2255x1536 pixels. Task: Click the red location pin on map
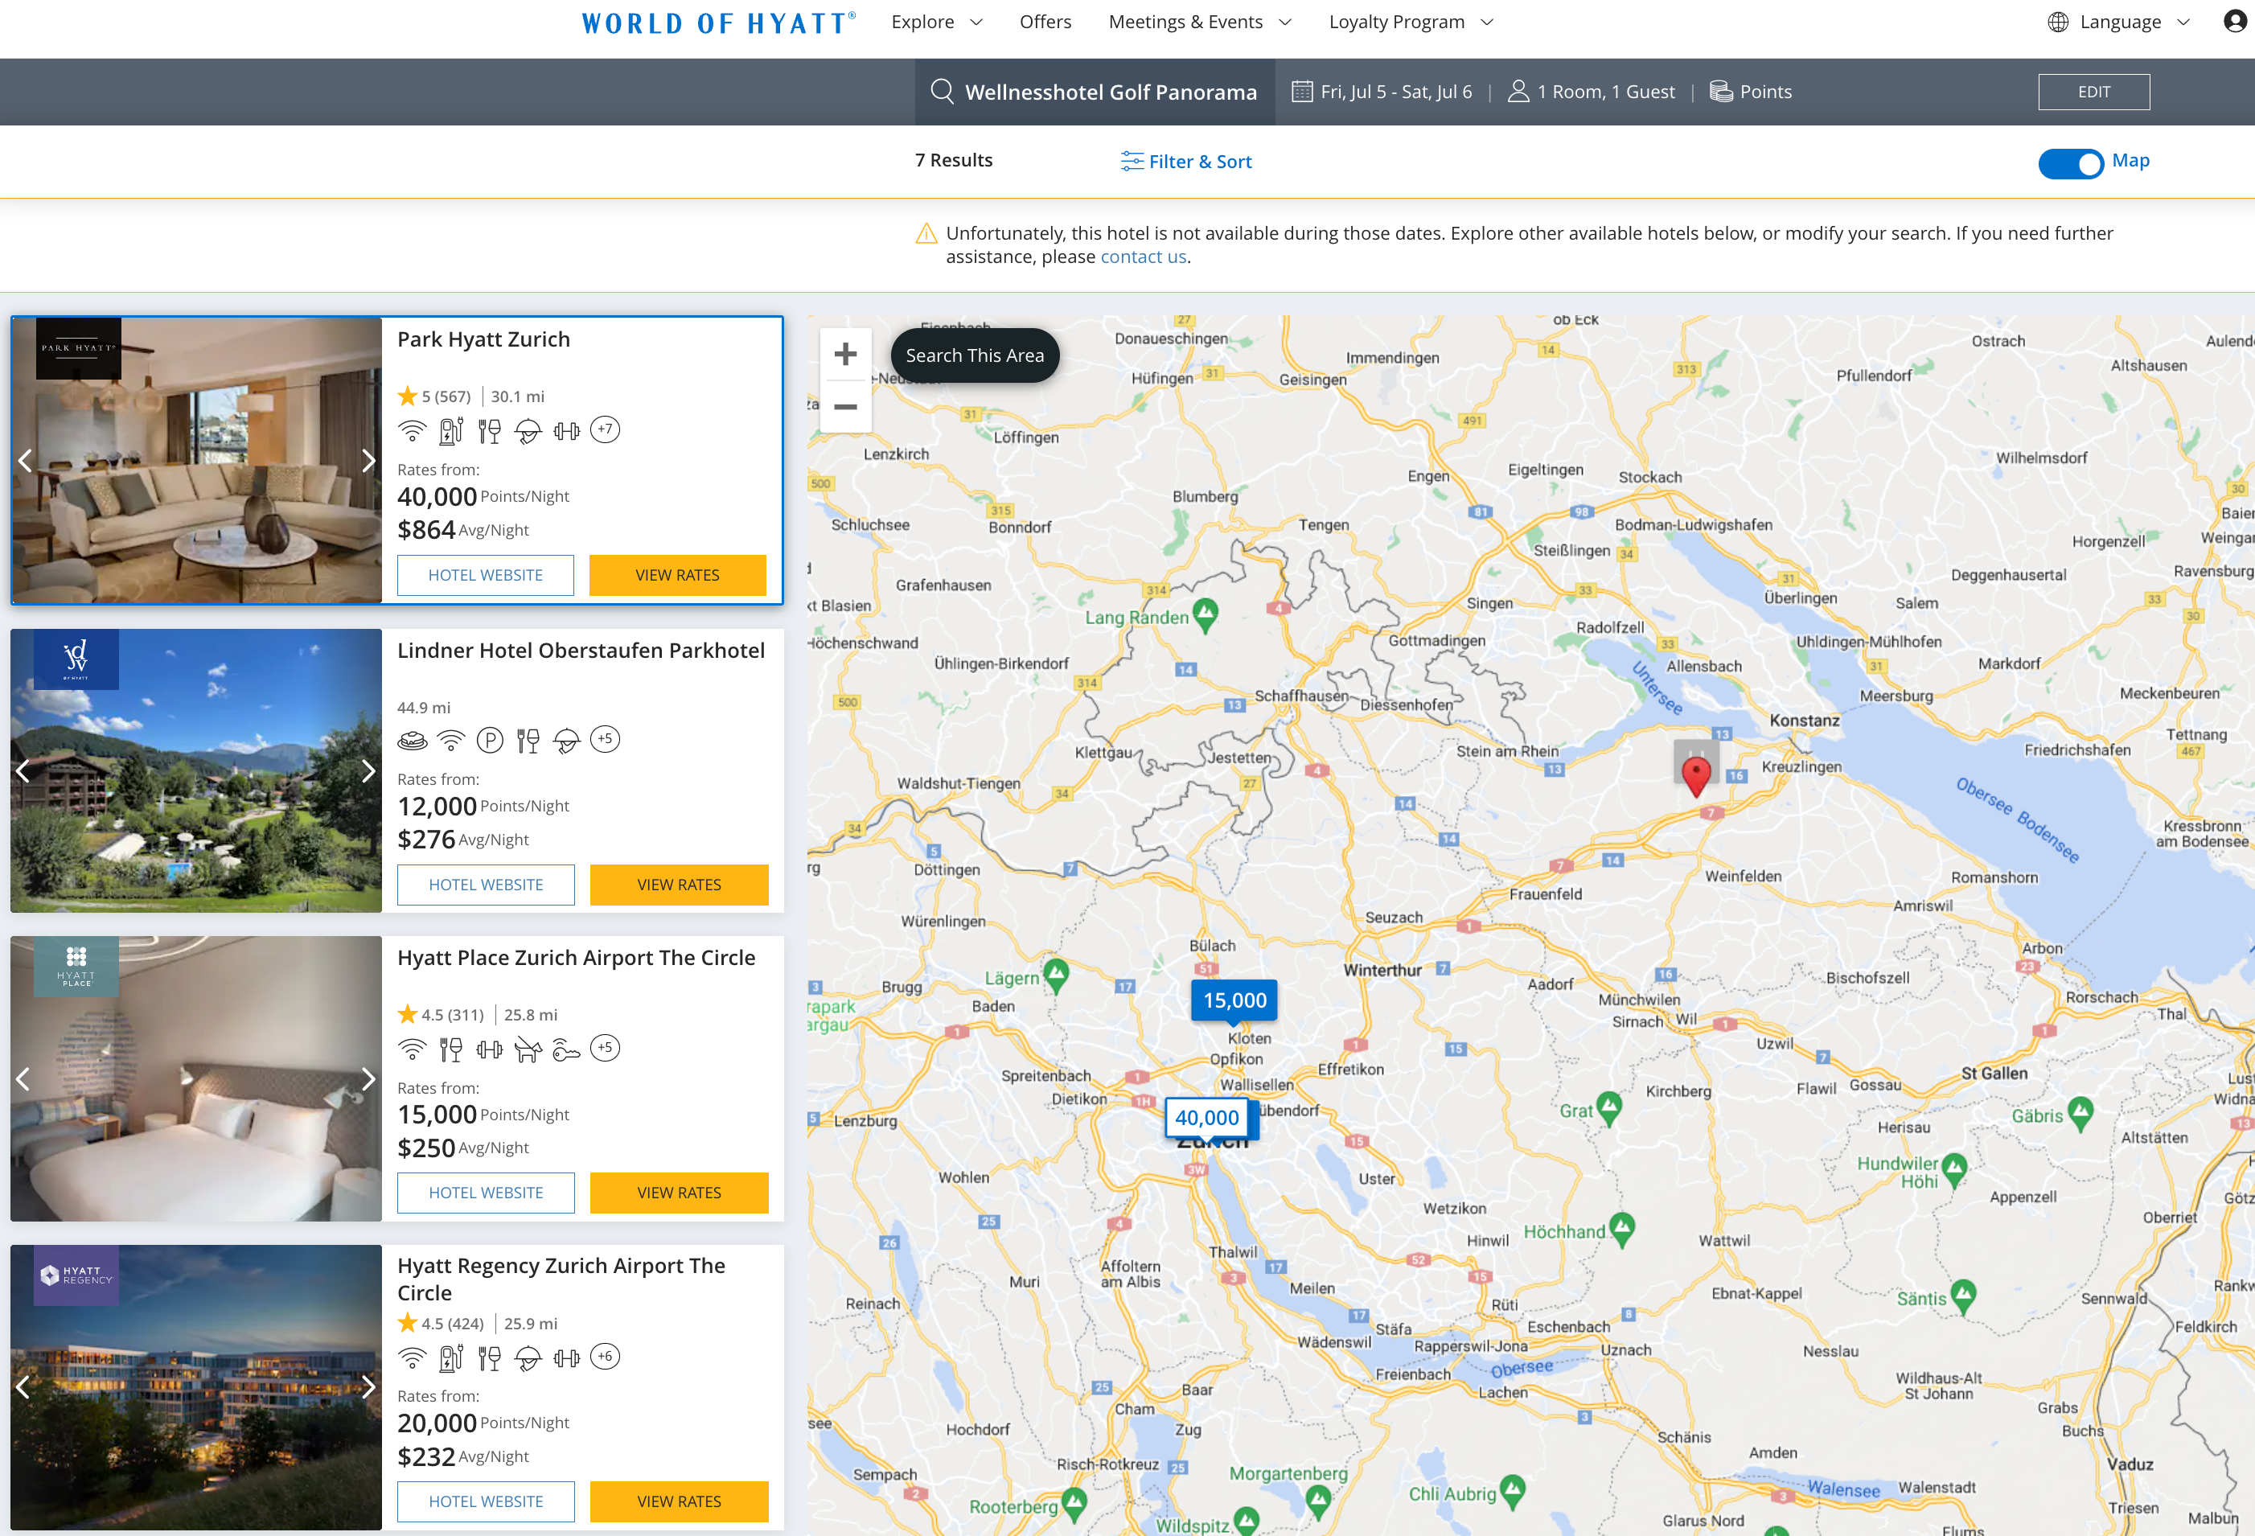(1695, 776)
